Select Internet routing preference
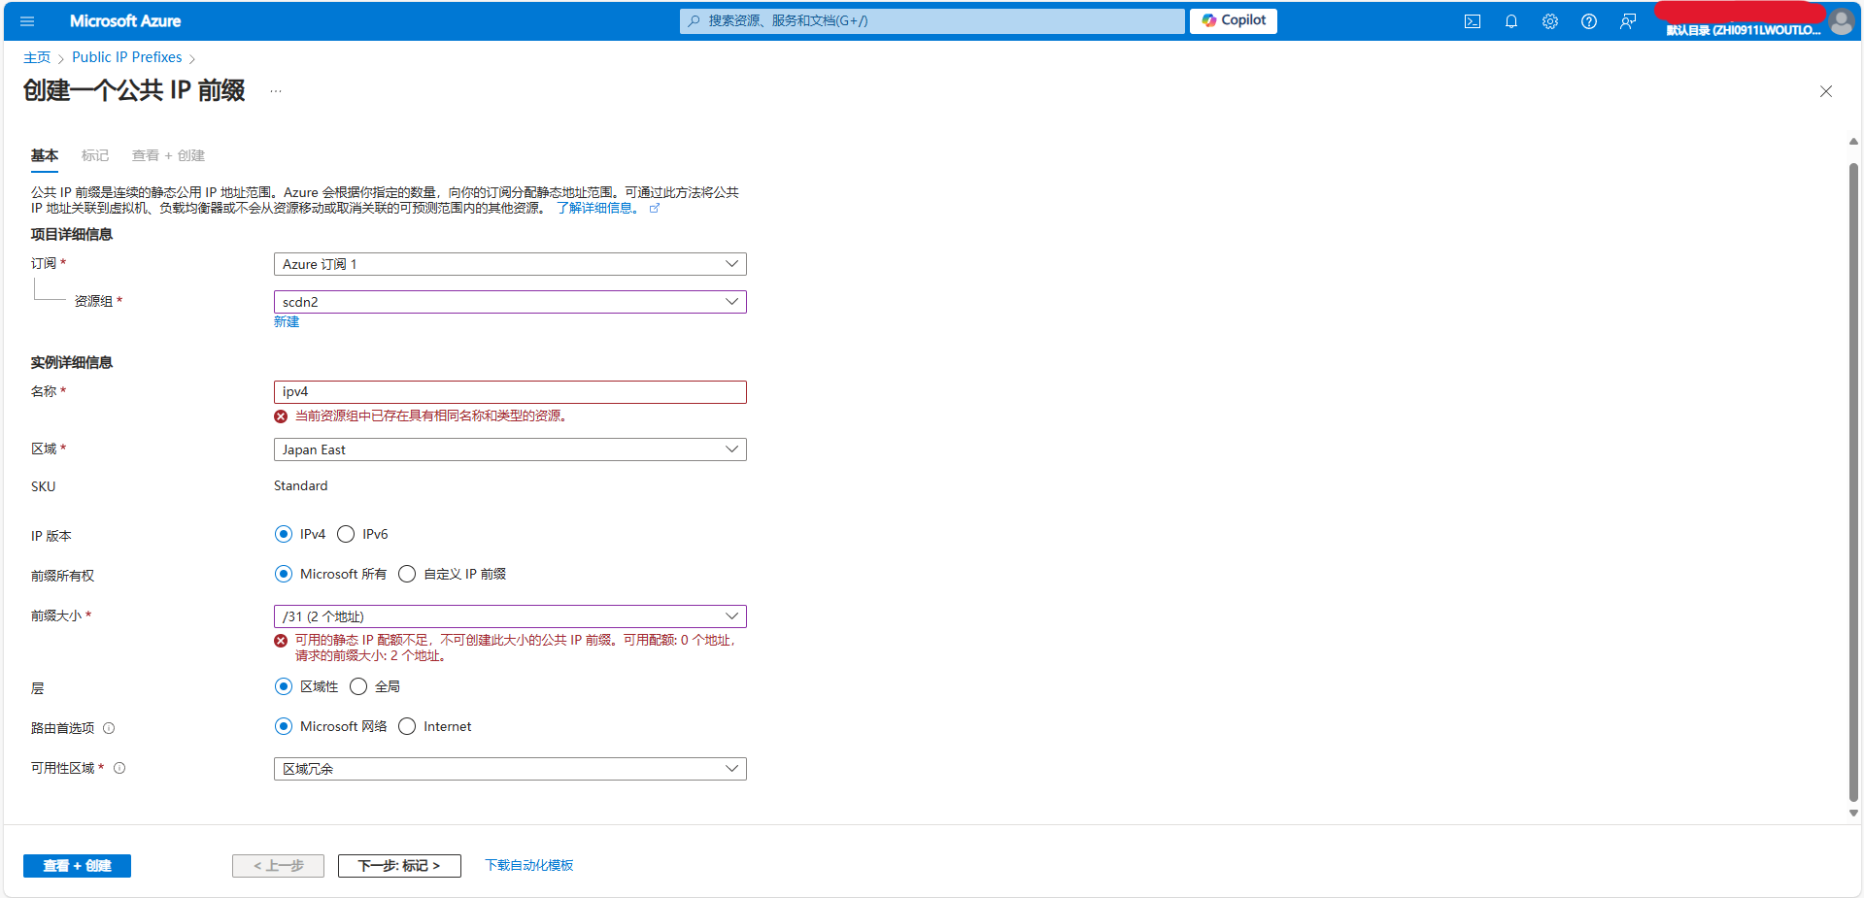This screenshot has height=898, width=1864. click(407, 726)
